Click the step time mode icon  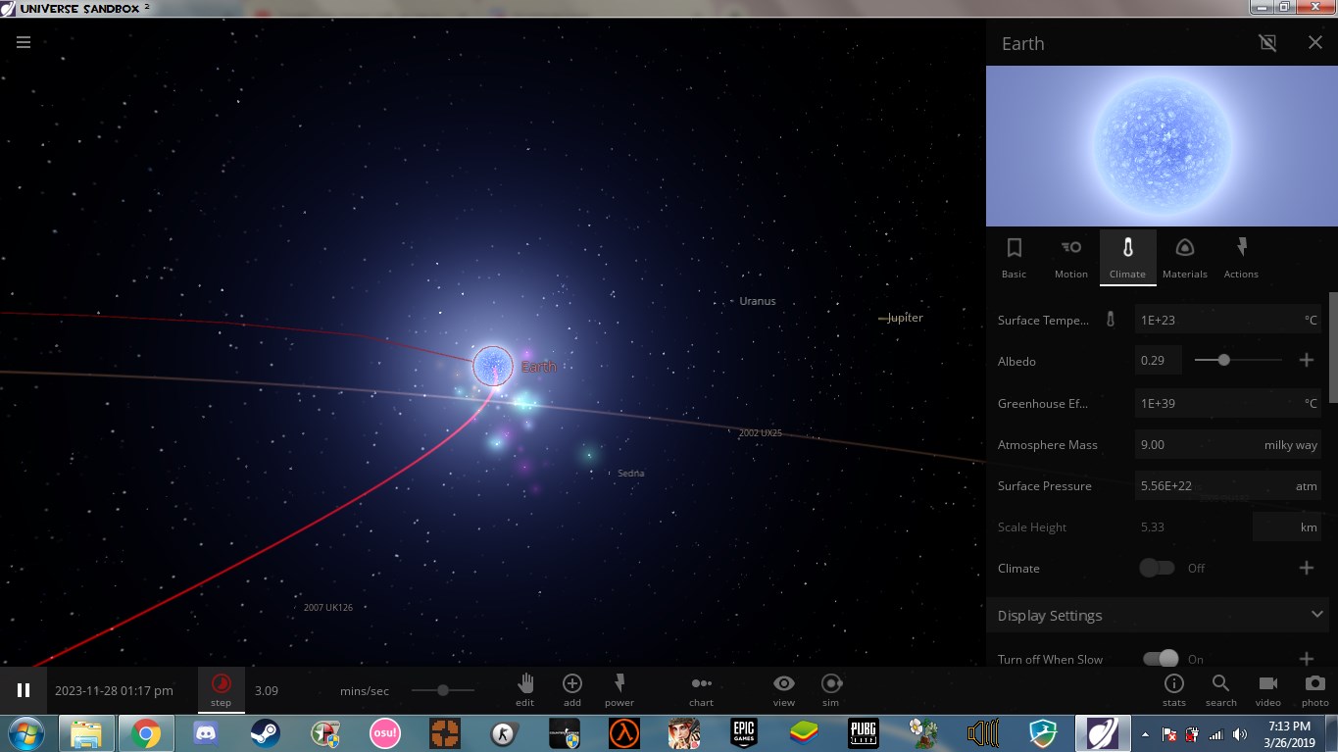pos(222,683)
